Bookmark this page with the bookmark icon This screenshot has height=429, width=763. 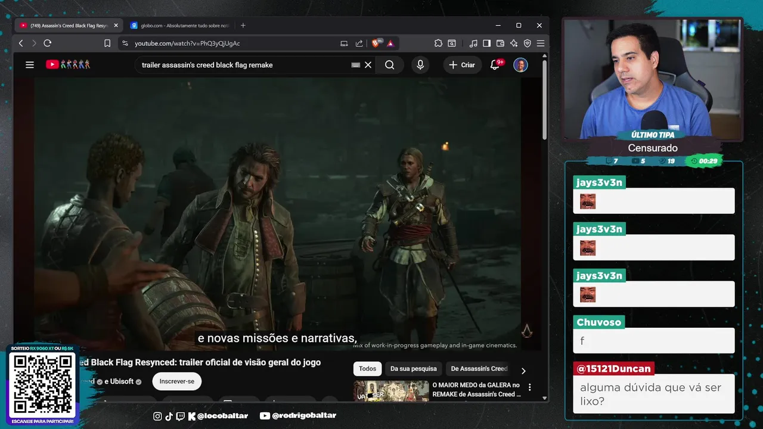pyautogui.click(x=107, y=43)
